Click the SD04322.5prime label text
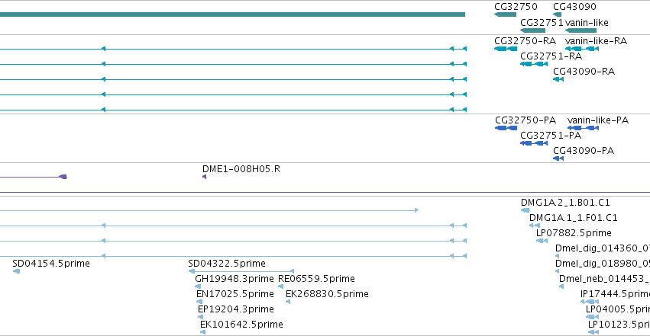Screen dimensions: 650x336 pos(227,264)
